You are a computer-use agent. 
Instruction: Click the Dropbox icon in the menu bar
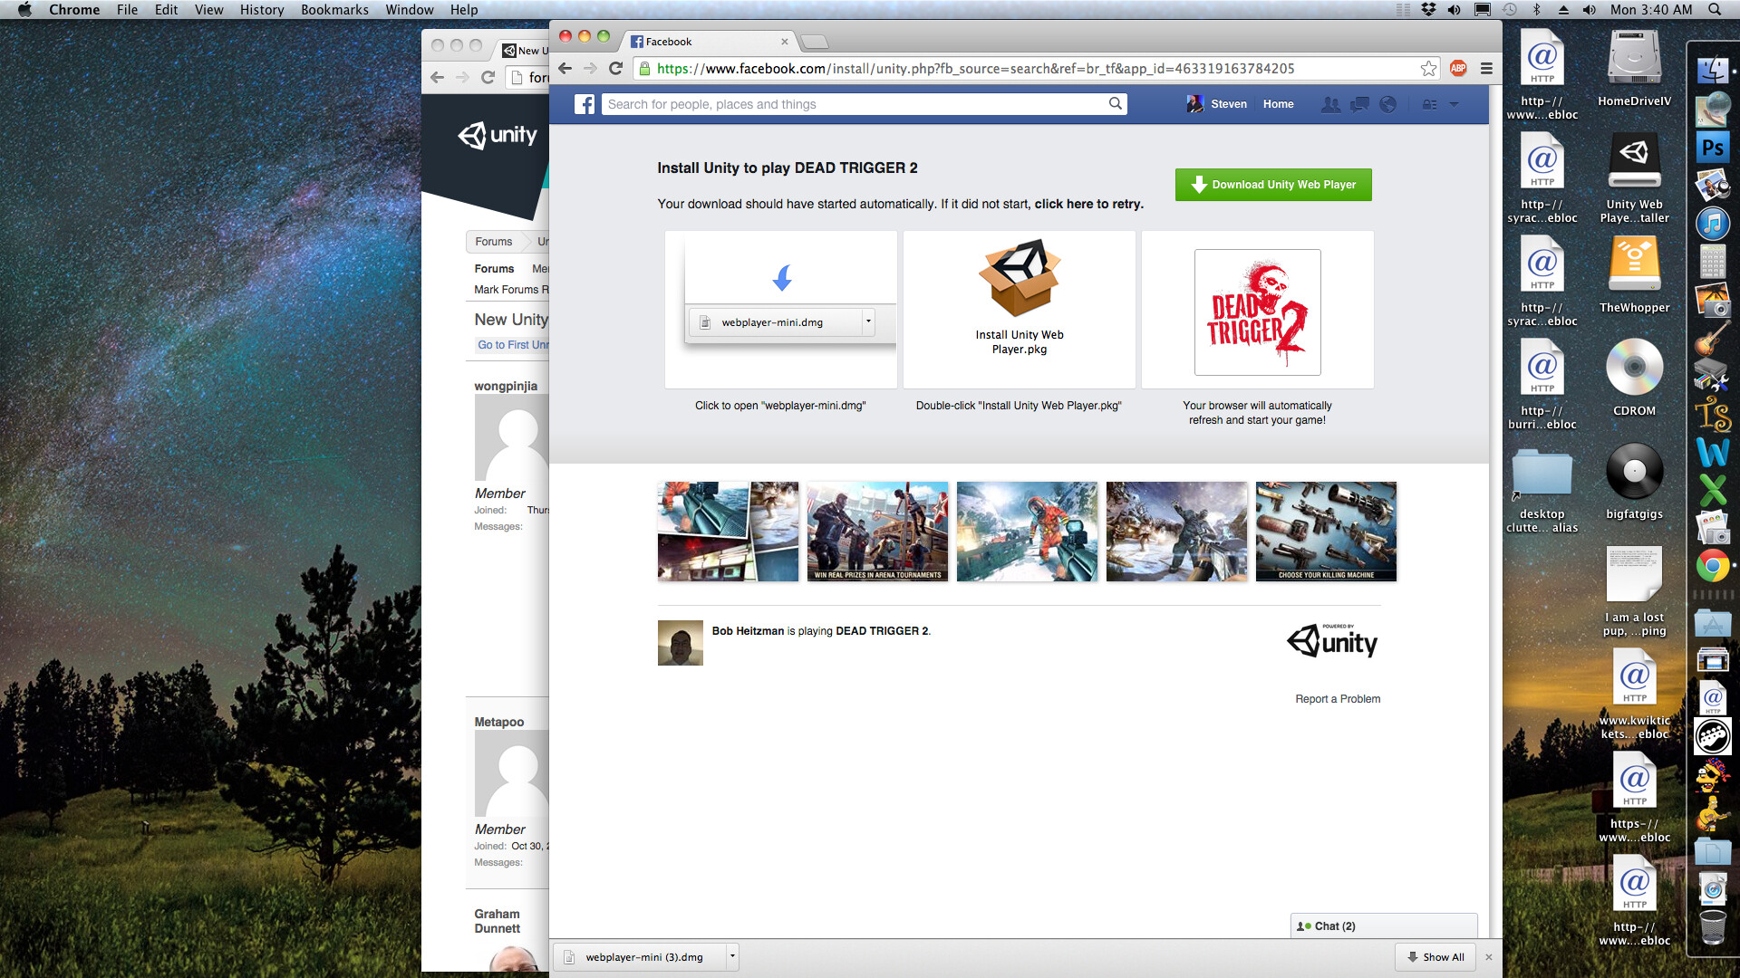(x=1427, y=10)
